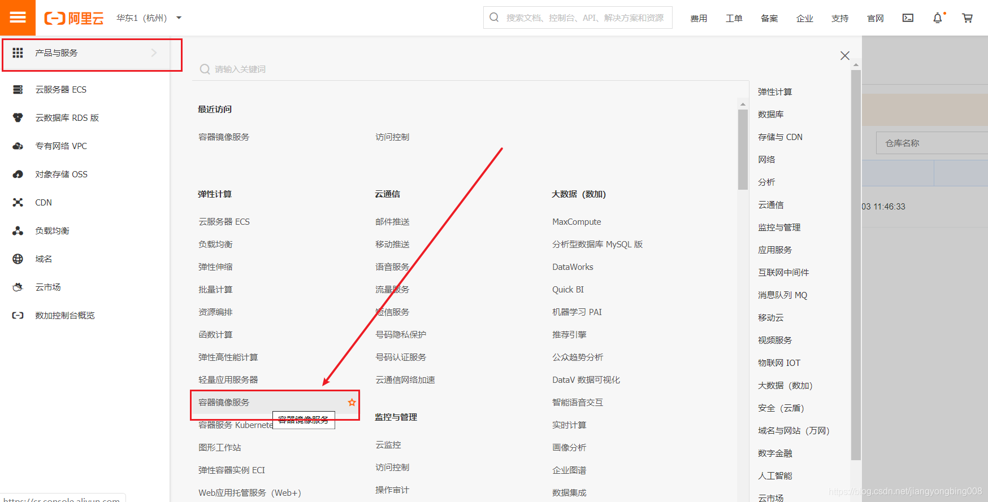The width and height of the screenshot is (988, 502).
Task: Open 容器镜像服务 under 弹性计算
Action: [224, 402]
